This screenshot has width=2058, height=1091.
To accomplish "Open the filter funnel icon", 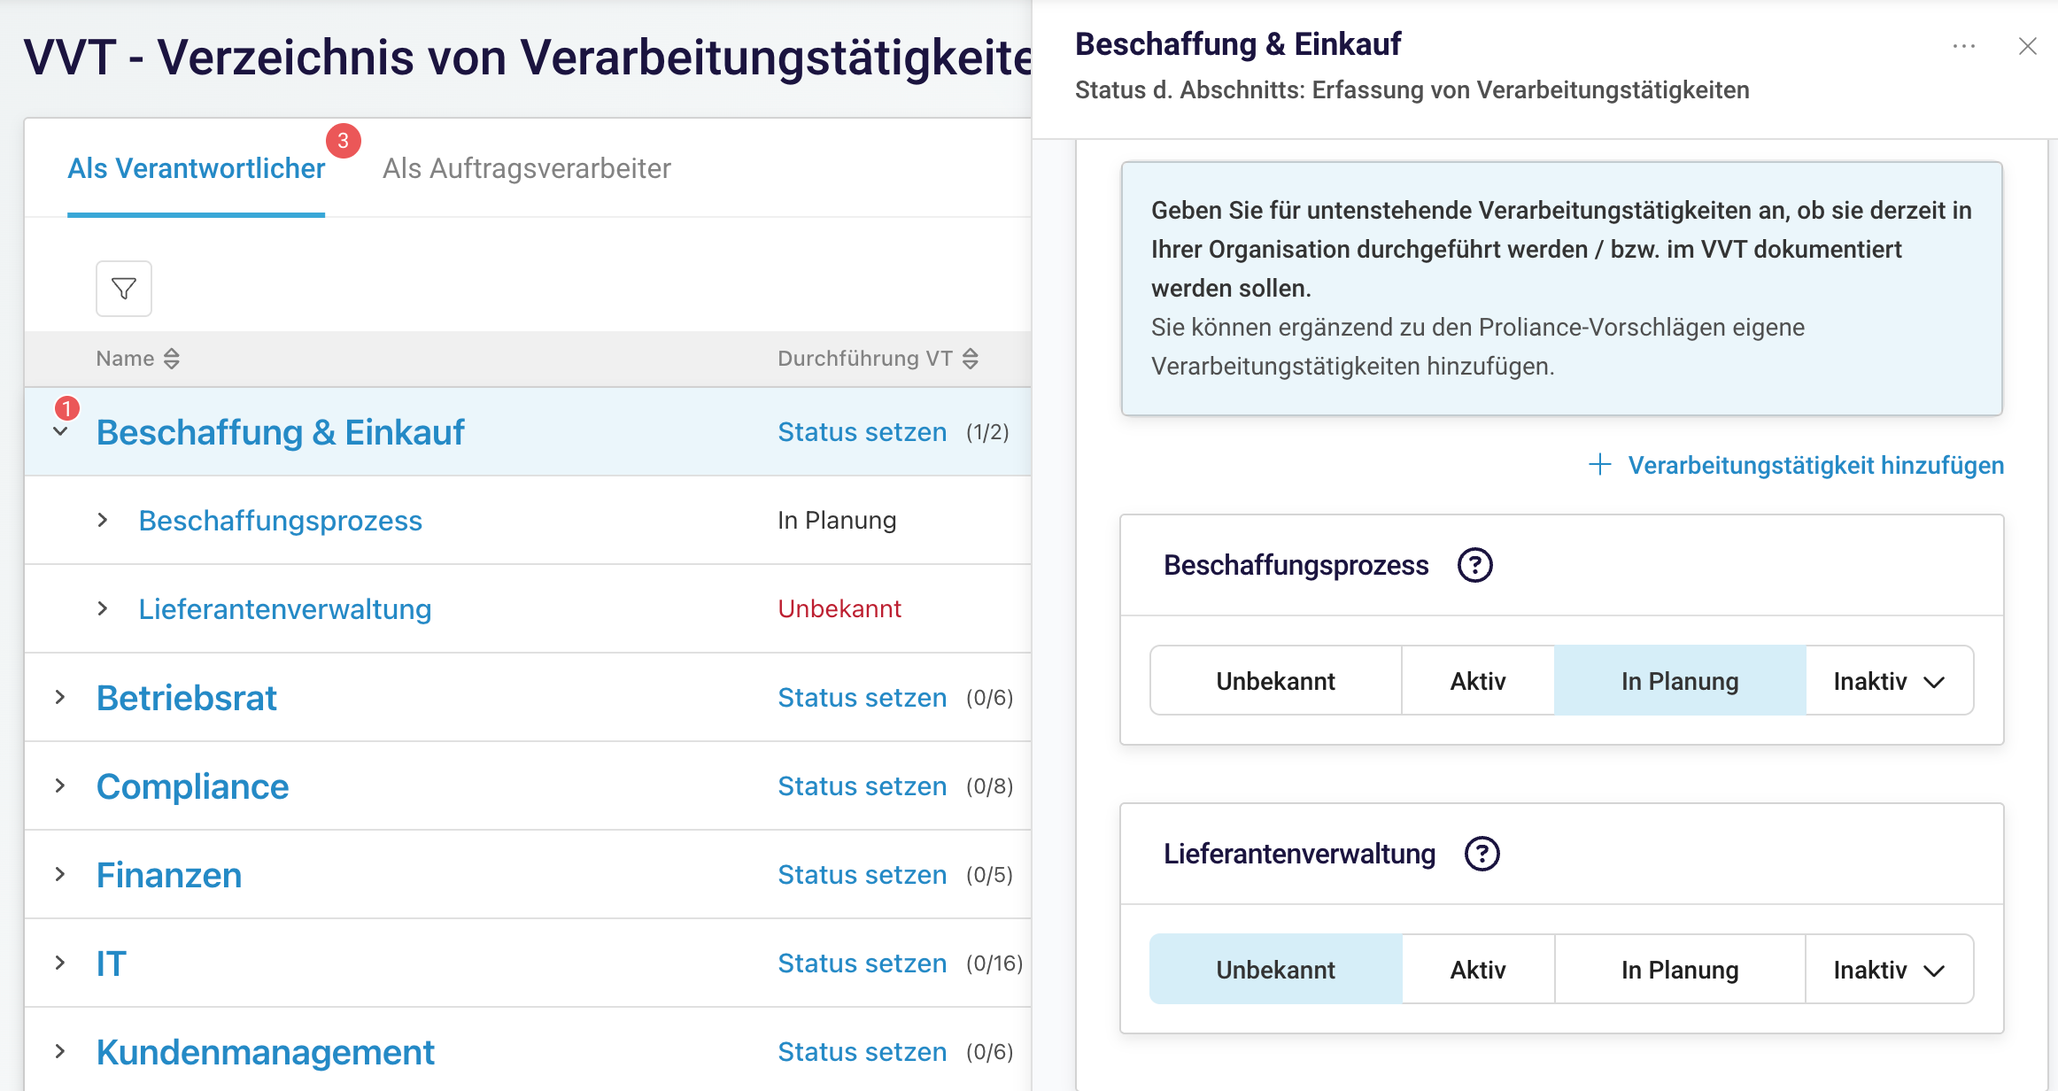I will coord(124,289).
